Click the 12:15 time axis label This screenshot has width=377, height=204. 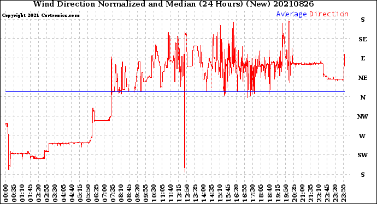[x=179, y=193]
